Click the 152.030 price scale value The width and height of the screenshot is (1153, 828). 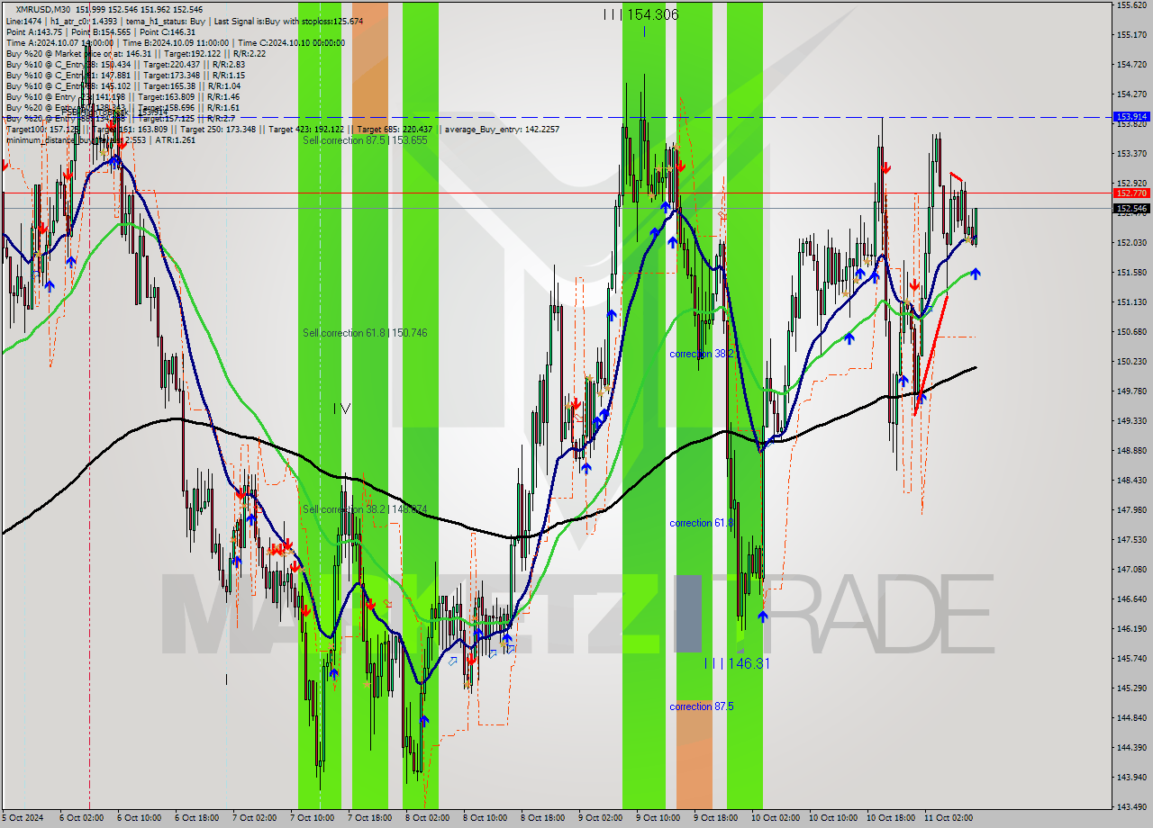(1131, 243)
